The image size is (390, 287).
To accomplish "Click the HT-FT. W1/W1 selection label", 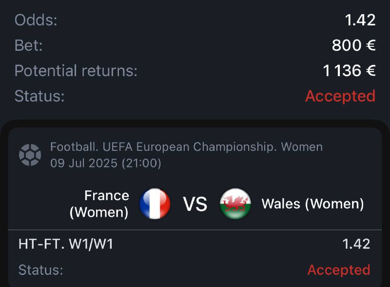I will (66, 244).
